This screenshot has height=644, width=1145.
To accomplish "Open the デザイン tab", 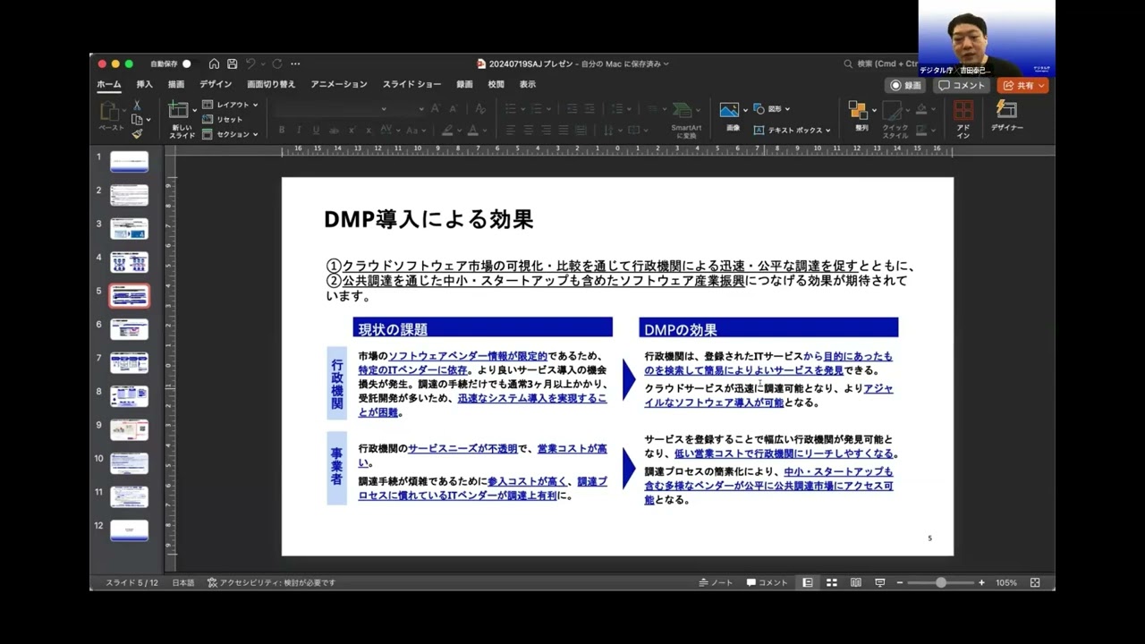I will tap(216, 84).
